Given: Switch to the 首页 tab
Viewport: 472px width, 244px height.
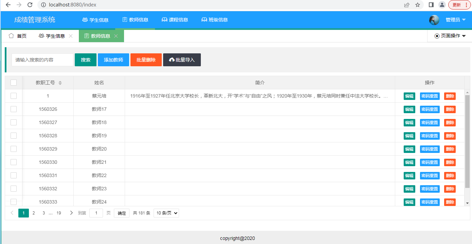Looking at the screenshot, I should coord(18,36).
